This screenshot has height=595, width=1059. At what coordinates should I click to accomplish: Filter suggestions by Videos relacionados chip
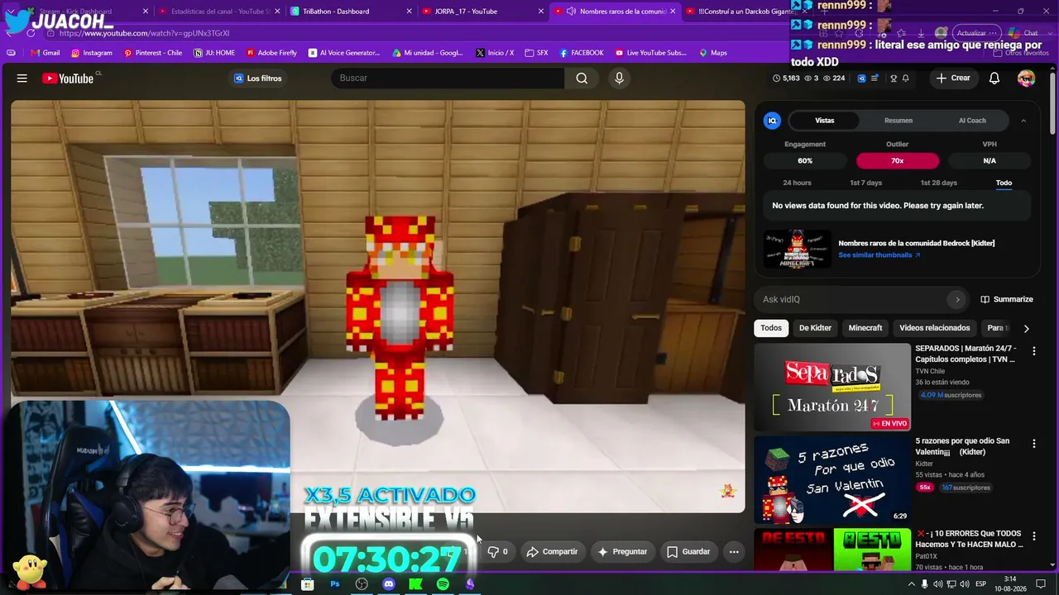(x=935, y=328)
